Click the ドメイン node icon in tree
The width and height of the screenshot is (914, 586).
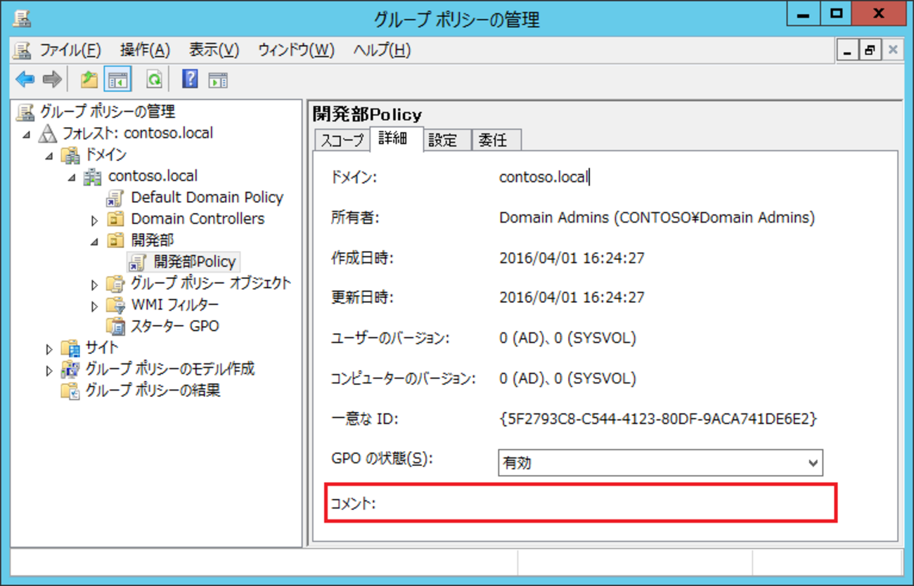[x=71, y=155]
